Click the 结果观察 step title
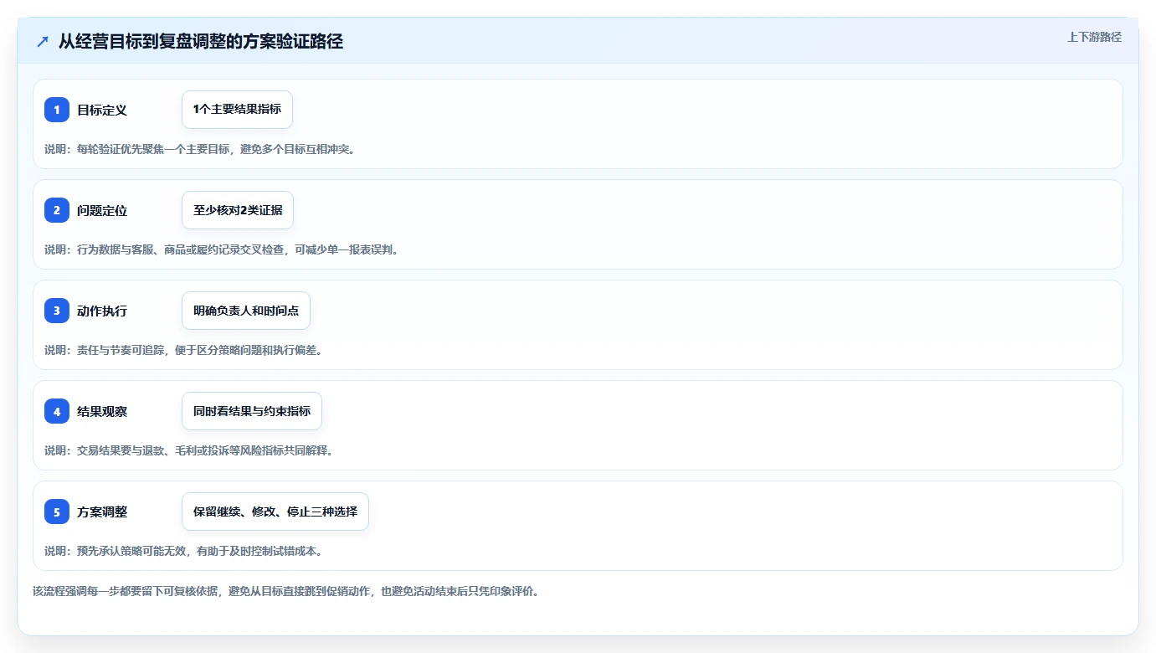The width and height of the screenshot is (1156, 653). [x=102, y=411]
